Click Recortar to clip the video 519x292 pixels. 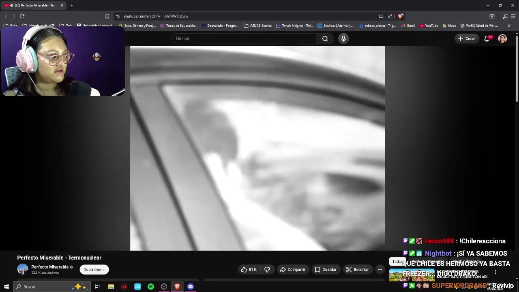357,269
